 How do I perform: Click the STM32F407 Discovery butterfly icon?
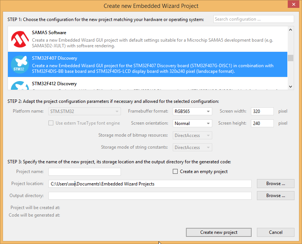tap(20, 65)
